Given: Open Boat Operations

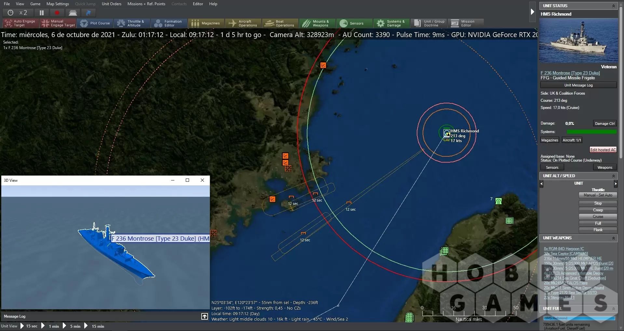Looking at the screenshot, I should point(281,23).
